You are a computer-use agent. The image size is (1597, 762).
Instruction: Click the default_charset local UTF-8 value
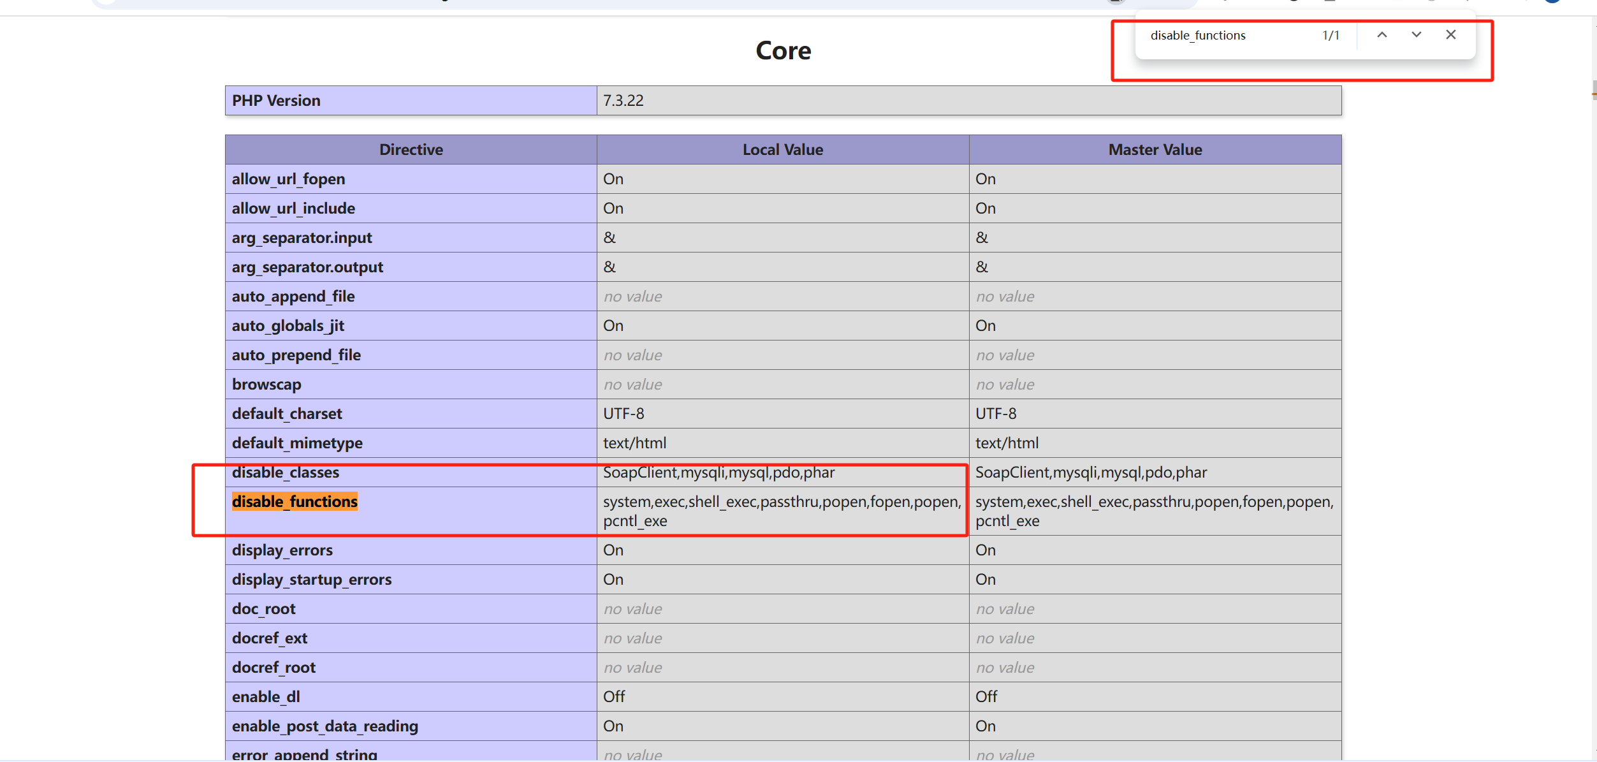pos(623,414)
